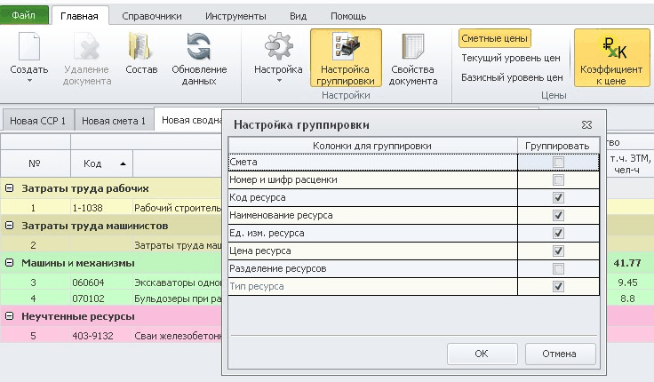Open the Свойства документа icon
This screenshot has width=654, height=382.
(x=413, y=48)
